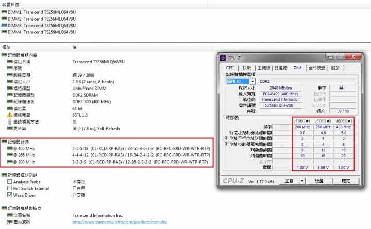The width and height of the screenshot is (371, 229).
Task: Click the CPU-Z application icon in title bar
Action: 223,58
